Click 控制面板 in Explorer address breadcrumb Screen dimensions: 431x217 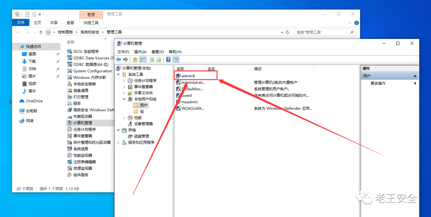point(65,32)
